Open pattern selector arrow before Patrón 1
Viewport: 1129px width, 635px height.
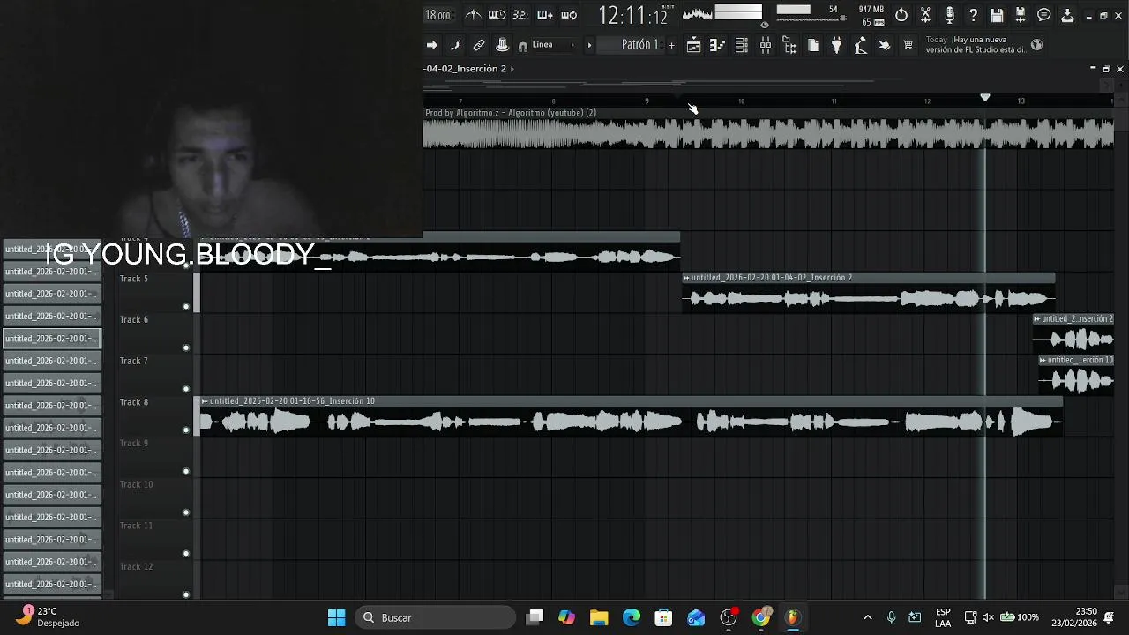pyautogui.click(x=589, y=45)
